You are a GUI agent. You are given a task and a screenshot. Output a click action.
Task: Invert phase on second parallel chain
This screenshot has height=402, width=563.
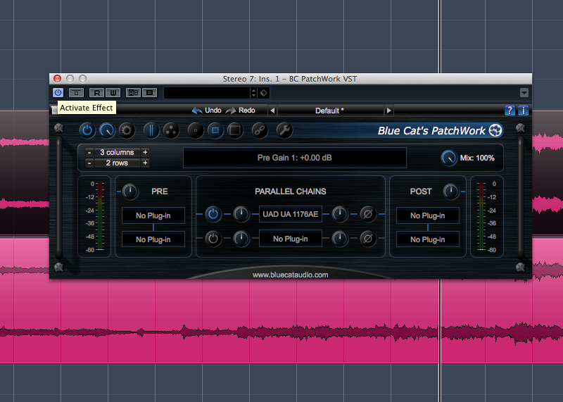(368, 239)
